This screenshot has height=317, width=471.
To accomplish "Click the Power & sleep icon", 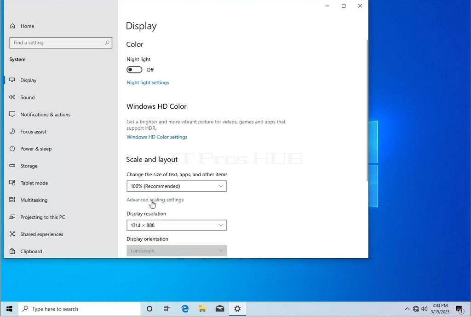I will (12, 148).
